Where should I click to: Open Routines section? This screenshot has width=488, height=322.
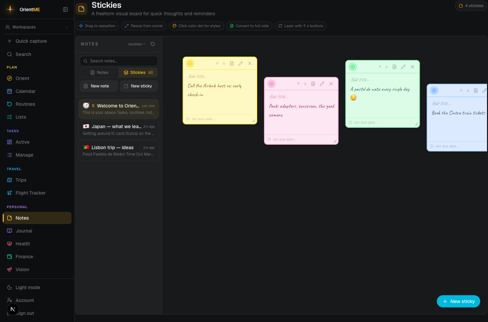pyautogui.click(x=37, y=104)
